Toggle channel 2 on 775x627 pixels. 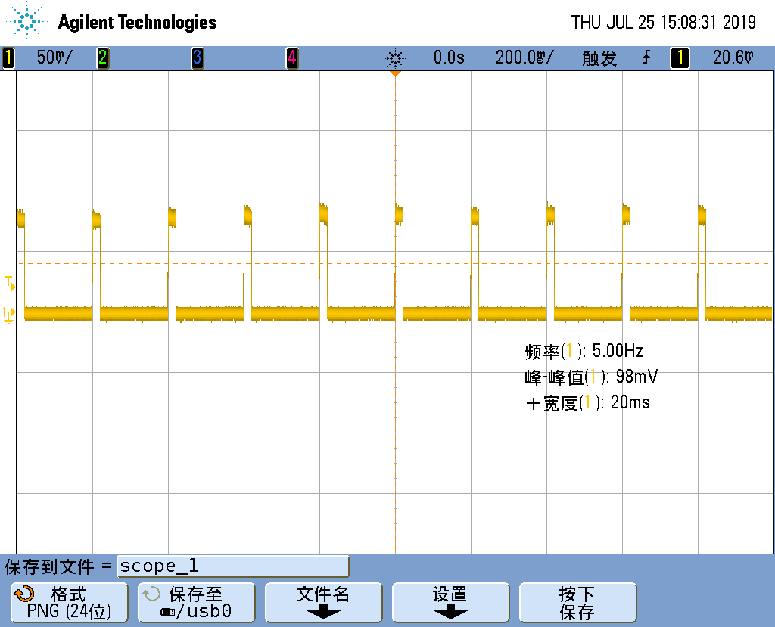pos(103,57)
